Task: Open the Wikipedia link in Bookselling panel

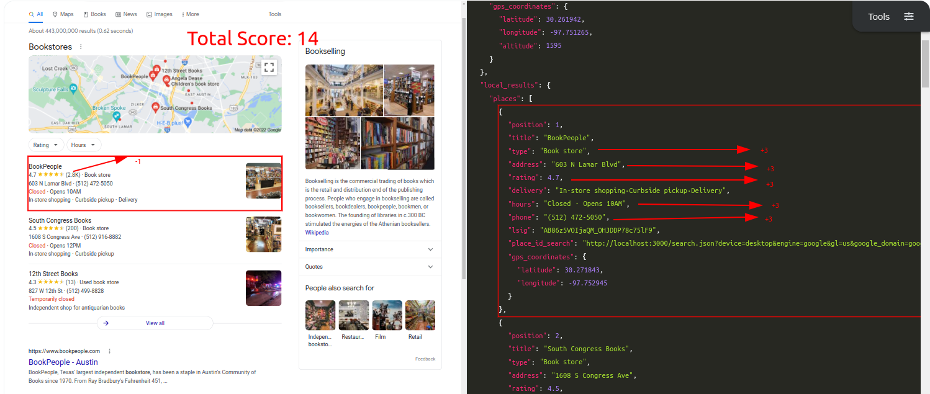Action: 317,233
